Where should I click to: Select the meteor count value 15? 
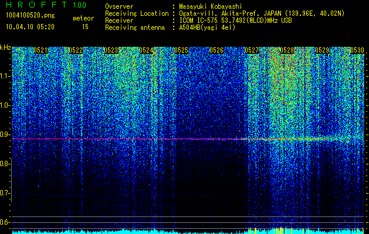point(85,27)
